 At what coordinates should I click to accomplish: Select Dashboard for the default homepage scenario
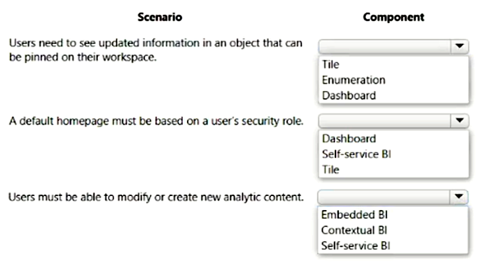(x=348, y=139)
